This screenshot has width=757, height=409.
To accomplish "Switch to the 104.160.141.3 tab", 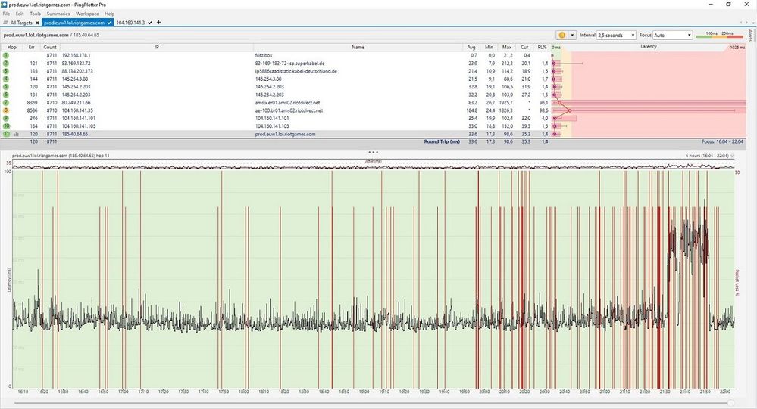I will 130,23.
